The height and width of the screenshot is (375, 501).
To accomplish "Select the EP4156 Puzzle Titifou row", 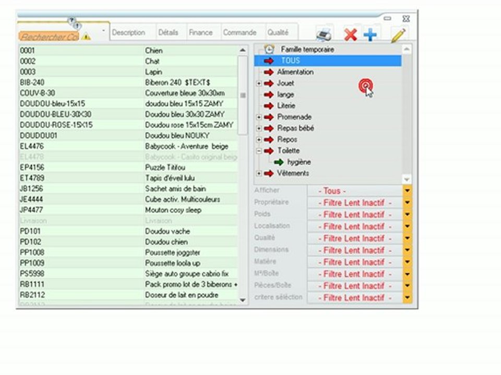I will click(128, 167).
